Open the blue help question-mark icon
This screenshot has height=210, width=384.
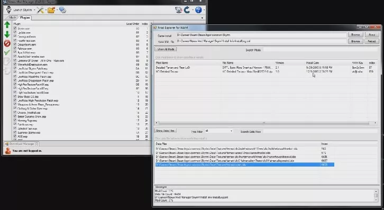199,10
